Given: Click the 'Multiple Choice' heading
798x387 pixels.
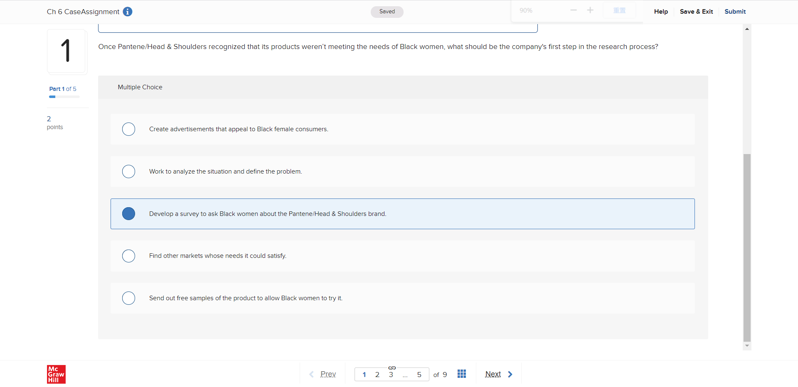Looking at the screenshot, I should [140, 87].
